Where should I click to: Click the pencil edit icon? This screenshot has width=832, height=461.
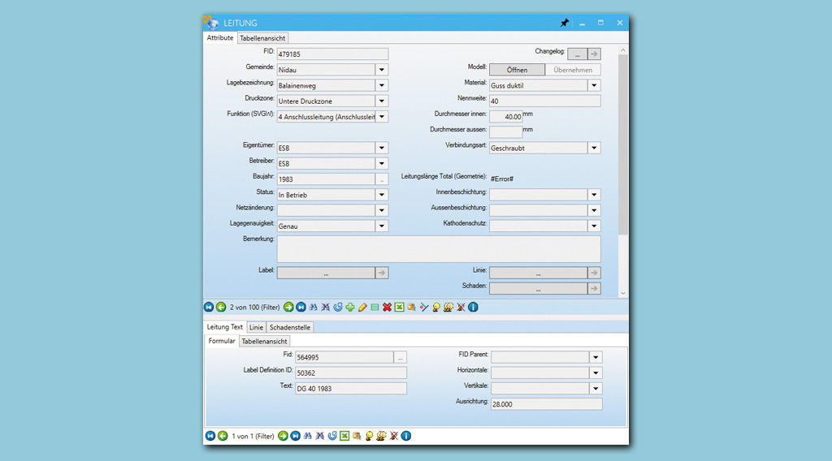[362, 307]
